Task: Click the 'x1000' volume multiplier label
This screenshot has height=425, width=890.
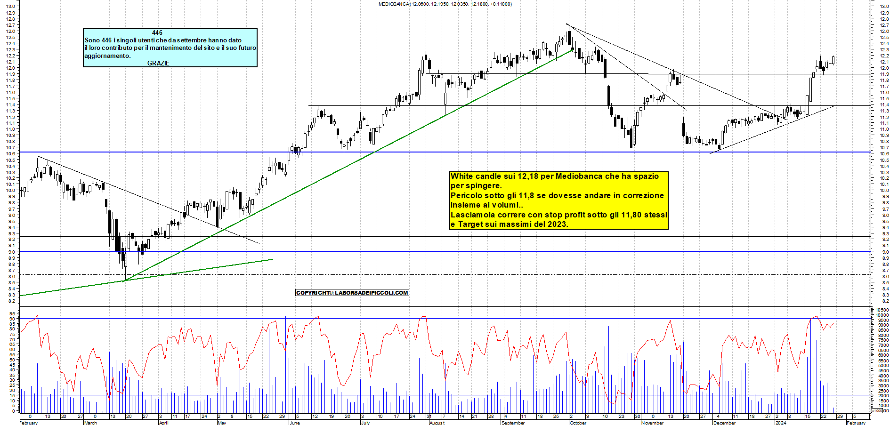Action: click(x=878, y=411)
